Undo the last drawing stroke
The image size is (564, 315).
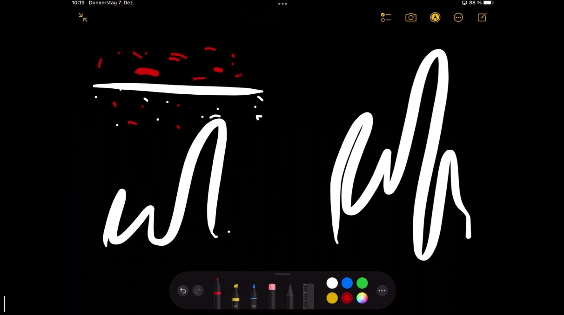[x=183, y=291]
